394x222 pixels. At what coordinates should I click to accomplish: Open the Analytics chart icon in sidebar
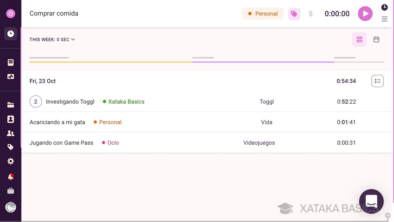click(10, 76)
